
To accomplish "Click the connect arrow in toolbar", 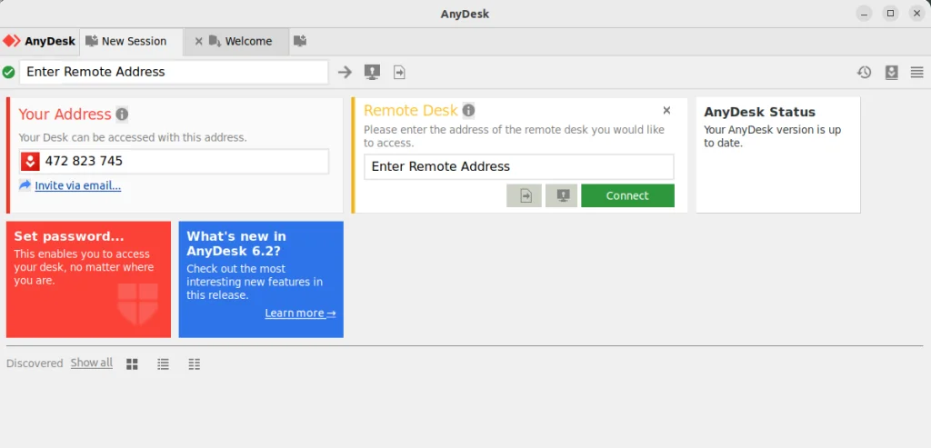I will point(345,73).
